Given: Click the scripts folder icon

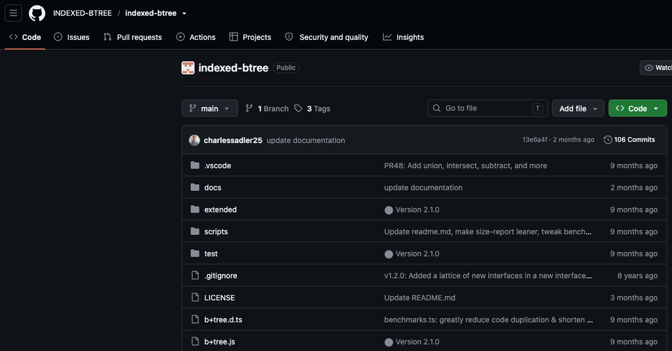Looking at the screenshot, I should click(195, 232).
